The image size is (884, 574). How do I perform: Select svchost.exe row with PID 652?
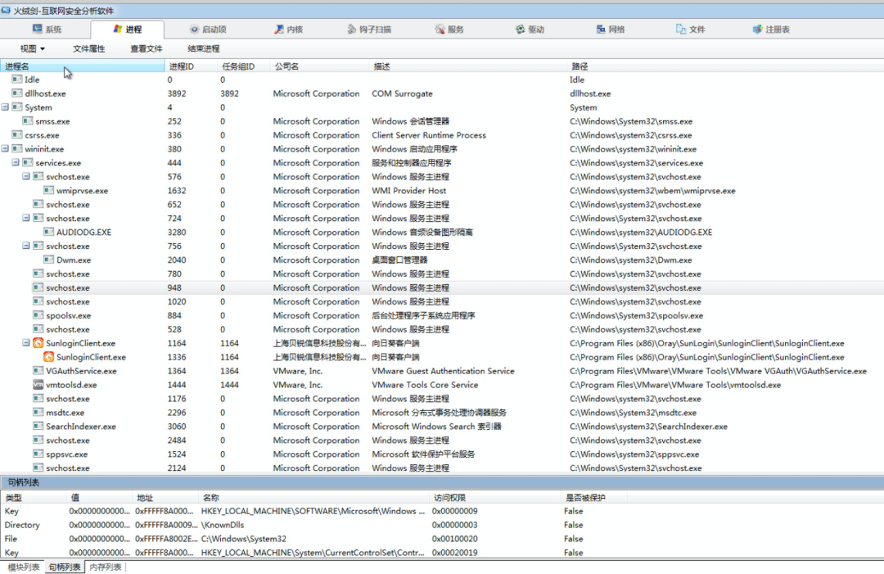pyautogui.click(x=442, y=204)
